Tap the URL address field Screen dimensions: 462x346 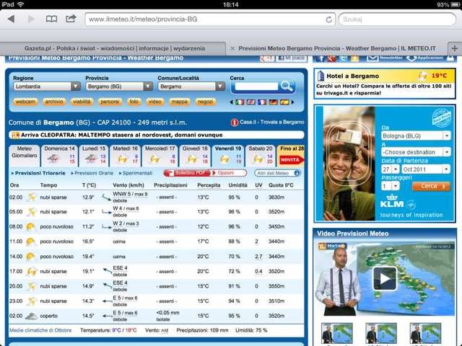click(x=210, y=19)
